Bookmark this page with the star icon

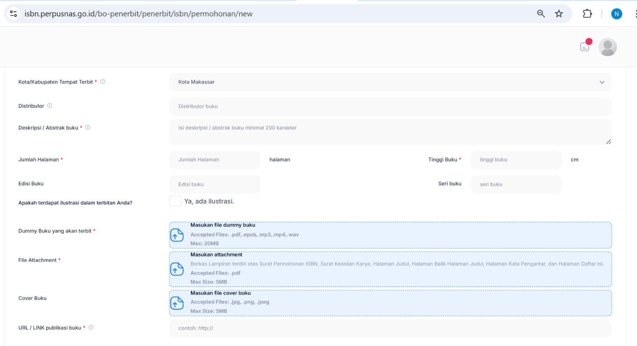pos(559,14)
